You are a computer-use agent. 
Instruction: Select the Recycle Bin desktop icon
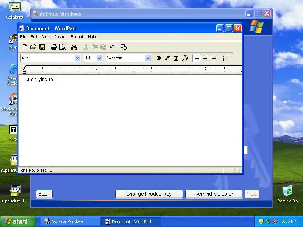pos(287,194)
